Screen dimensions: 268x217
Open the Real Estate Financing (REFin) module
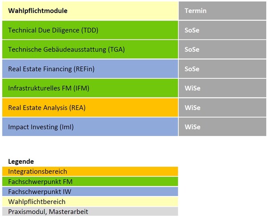89,69
